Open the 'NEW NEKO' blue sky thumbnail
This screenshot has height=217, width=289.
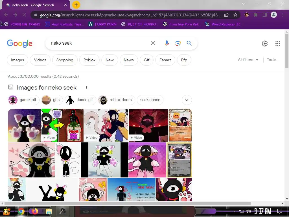(x=132, y=190)
